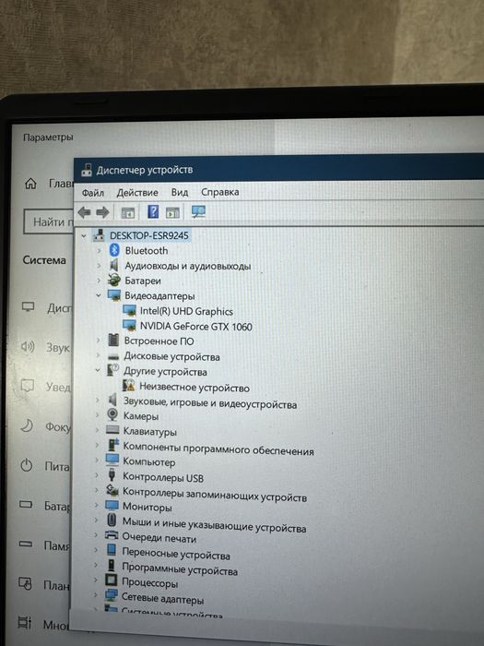This screenshot has height=646, width=484.
Task: Click the warning icon of Неизвестное устройство
Action: point(129,386)
